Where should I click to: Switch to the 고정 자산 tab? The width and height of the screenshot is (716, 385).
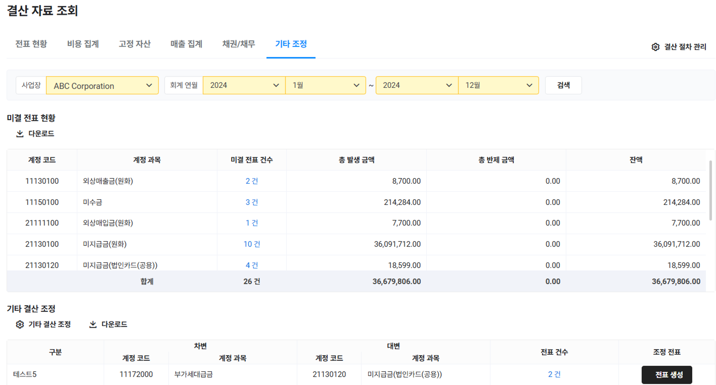point(135,44)
